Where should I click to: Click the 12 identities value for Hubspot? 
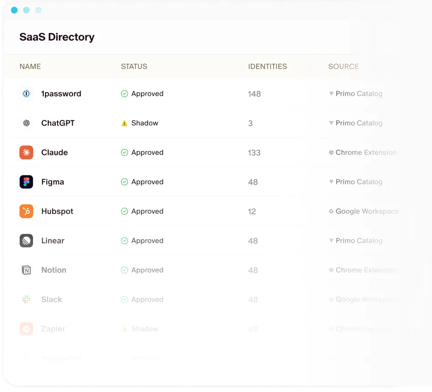[x=252, y=212]
